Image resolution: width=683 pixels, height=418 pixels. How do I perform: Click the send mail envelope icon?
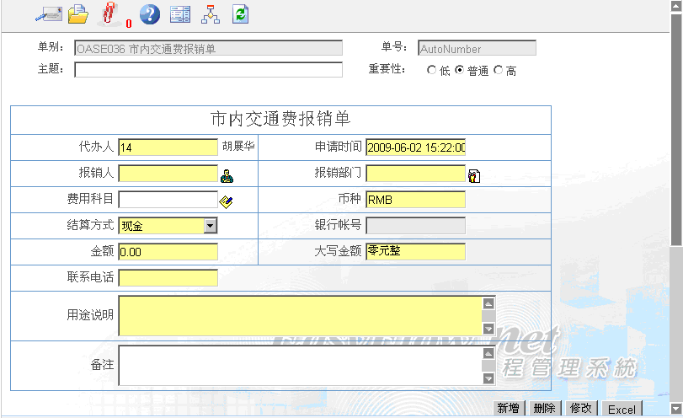coord(48,14)
